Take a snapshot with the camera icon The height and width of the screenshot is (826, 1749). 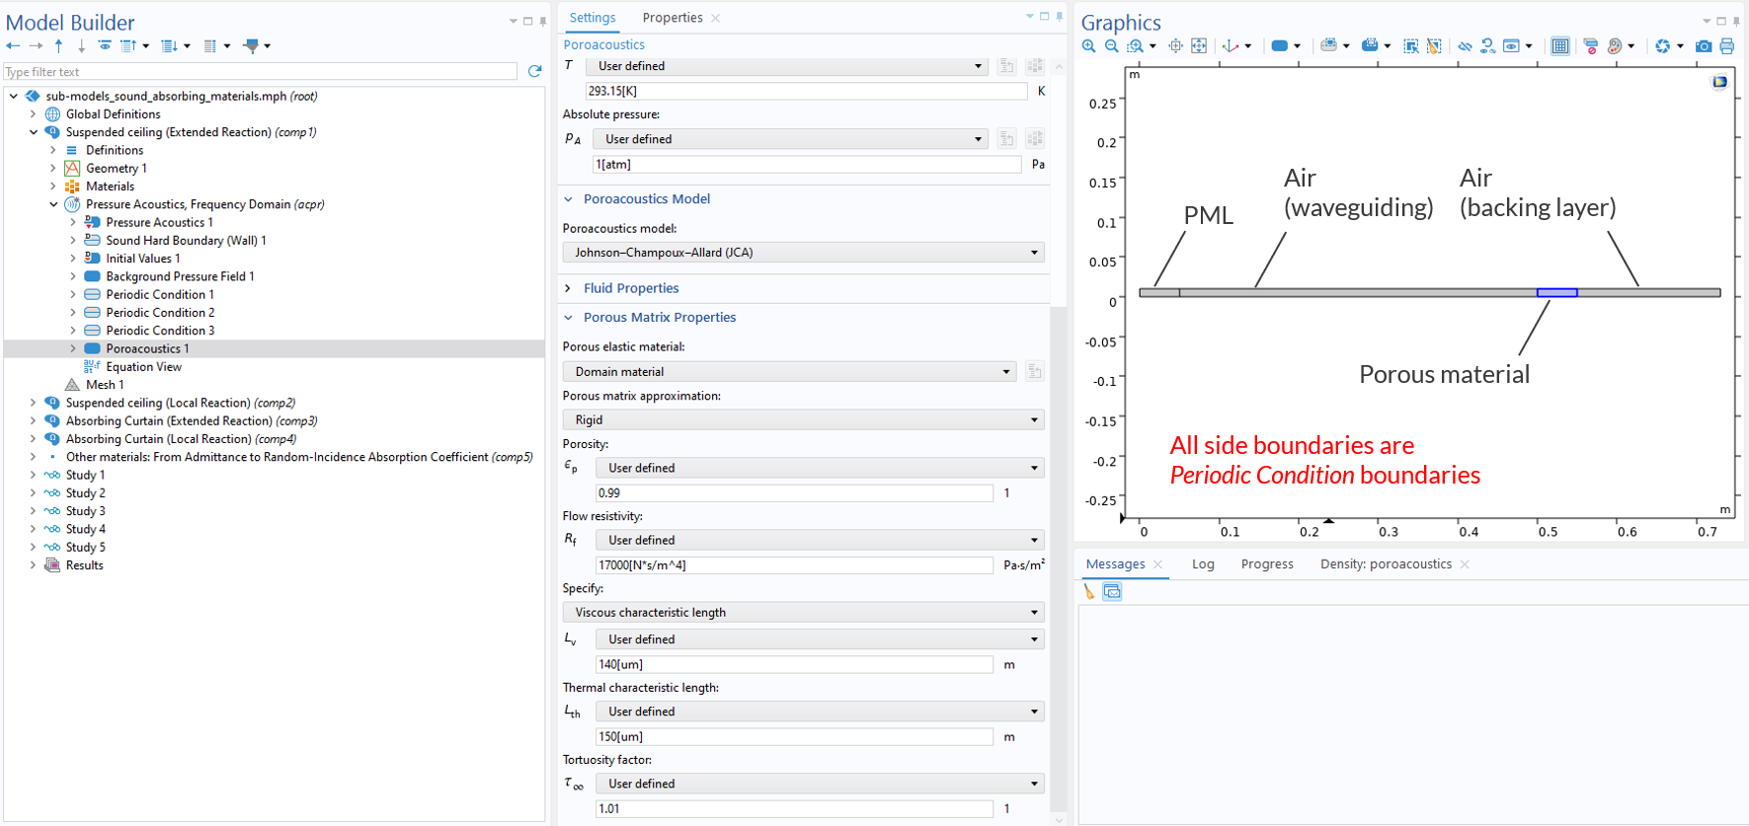click(1704, 46)
